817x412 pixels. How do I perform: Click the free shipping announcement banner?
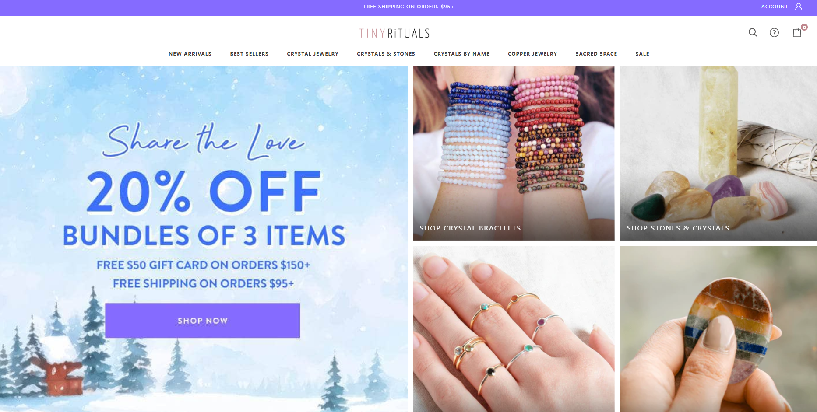pos(408,7)
